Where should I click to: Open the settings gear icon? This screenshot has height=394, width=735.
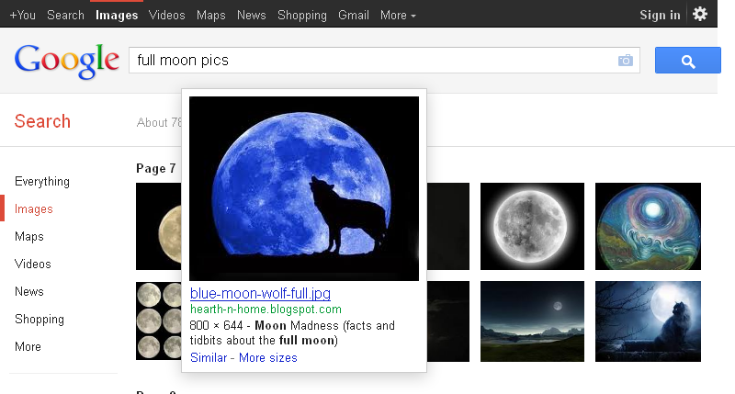pyautogui.click(x=700, y=14)
